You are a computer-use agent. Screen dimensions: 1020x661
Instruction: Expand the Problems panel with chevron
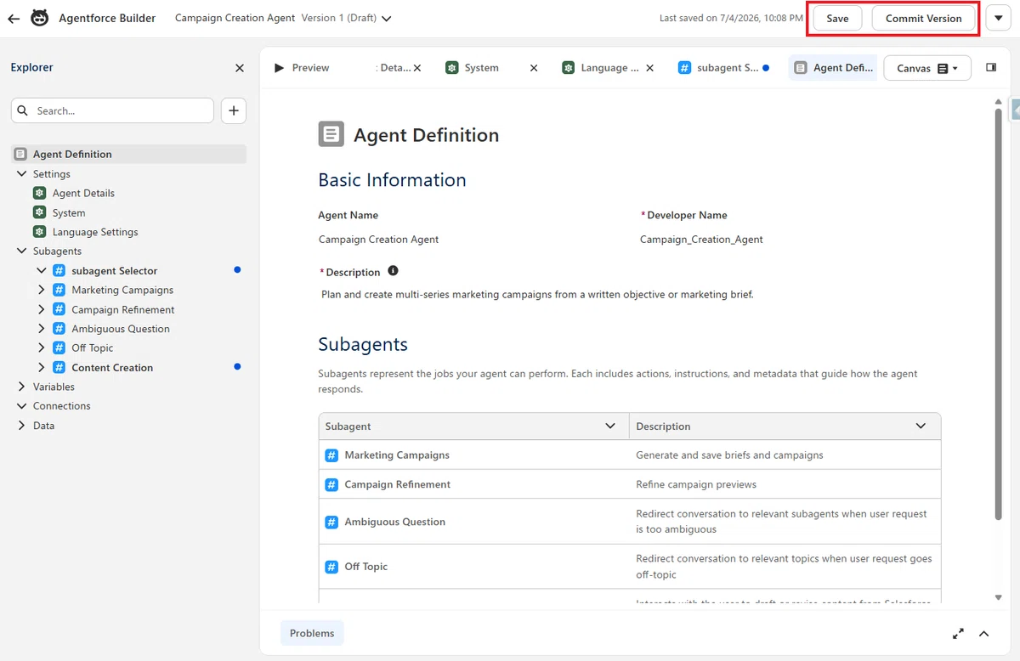point(984,633)
